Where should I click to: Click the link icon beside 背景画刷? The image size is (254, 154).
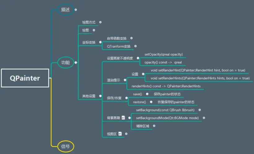pos(123,118)
